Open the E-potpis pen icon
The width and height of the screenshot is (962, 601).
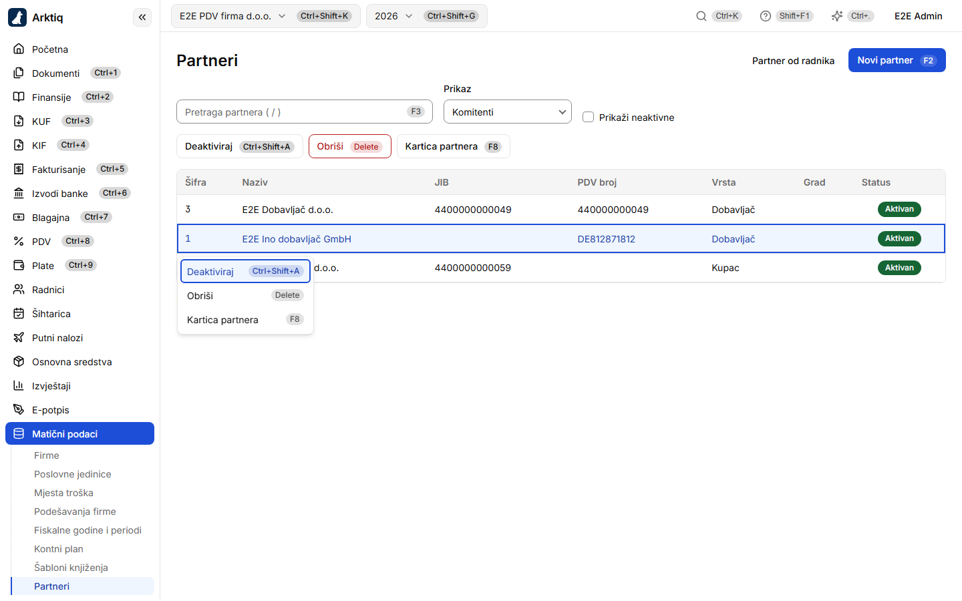19,410
